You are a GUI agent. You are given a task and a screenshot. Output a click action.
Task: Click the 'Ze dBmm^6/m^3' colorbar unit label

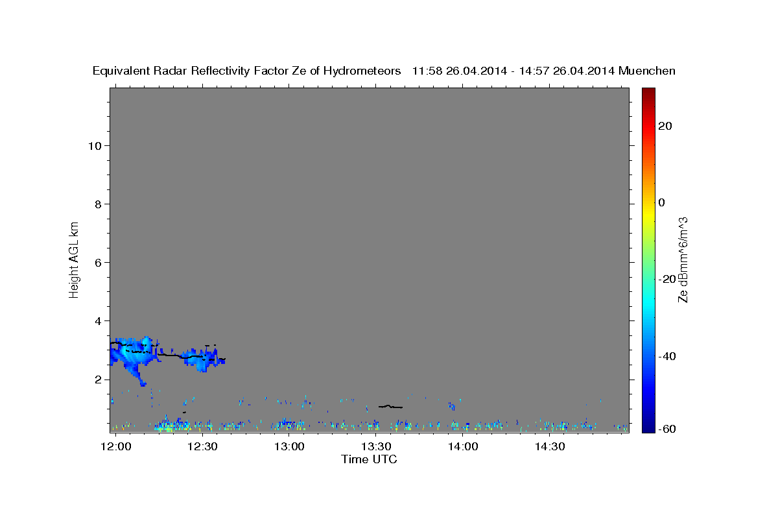tap(683, 259)
